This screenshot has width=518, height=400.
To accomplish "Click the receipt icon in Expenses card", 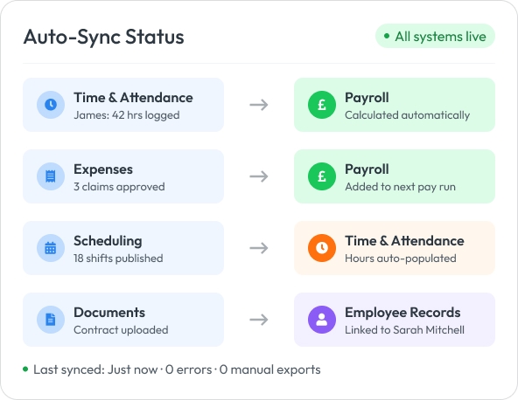I will 51,176.
